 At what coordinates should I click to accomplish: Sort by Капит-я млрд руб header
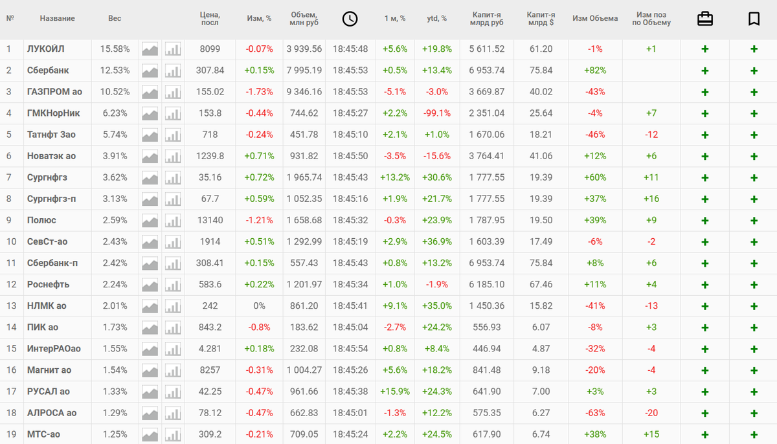[487, 19]
